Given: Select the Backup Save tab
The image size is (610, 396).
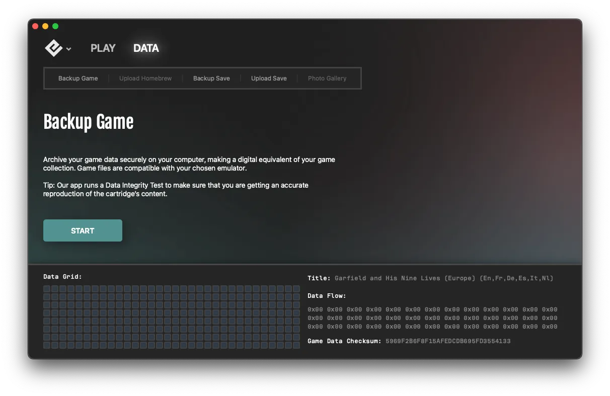Looking at the screenshot, I should tap(211, 78).
